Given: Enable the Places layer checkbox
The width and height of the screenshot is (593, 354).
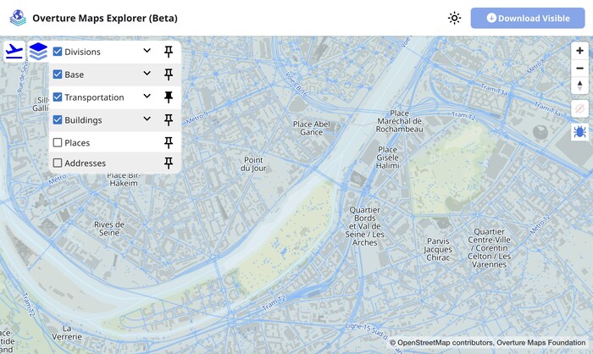Looking at the screenshot, I should click(58, 142).
